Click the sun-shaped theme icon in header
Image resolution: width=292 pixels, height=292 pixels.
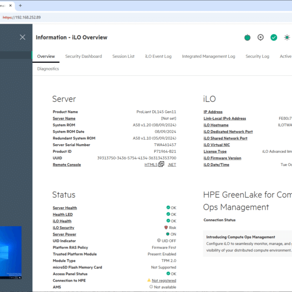287,37
